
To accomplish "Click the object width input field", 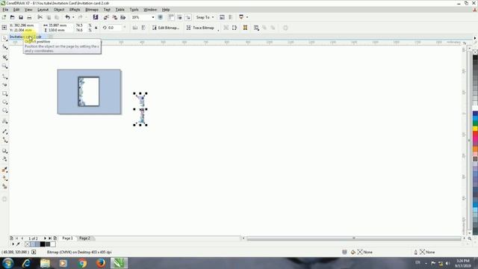I will (x=60, y=25).
